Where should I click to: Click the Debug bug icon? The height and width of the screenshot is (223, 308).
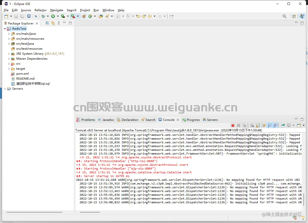pyautogui.click(x=43, y=16)
